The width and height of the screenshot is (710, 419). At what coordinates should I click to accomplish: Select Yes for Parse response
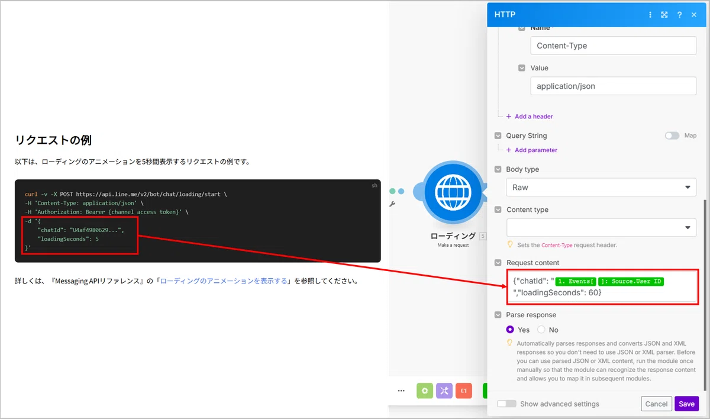[510, 330]
